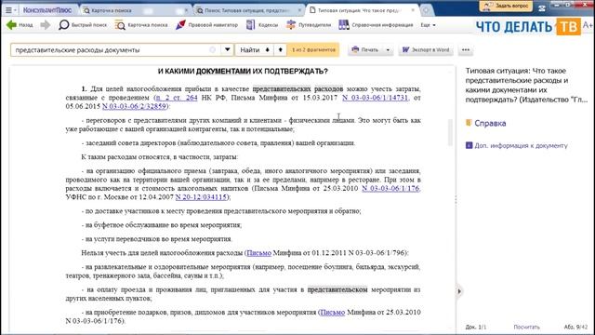Open Карточка поиска in toolbar

[x=141, y=25]
